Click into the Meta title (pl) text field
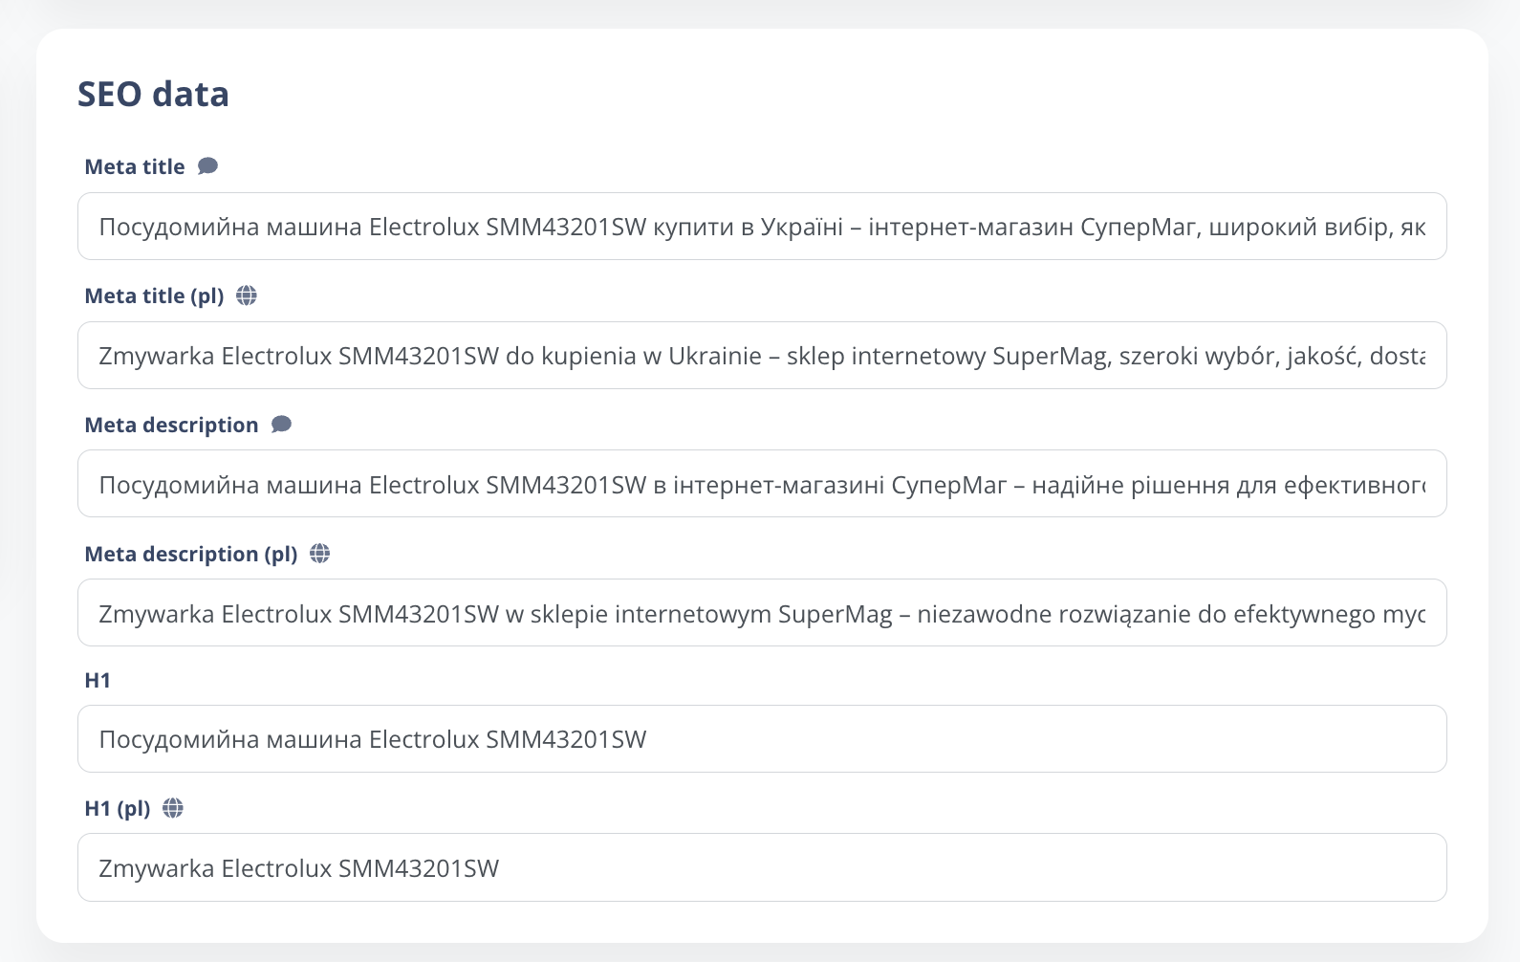 coord(761,356)
